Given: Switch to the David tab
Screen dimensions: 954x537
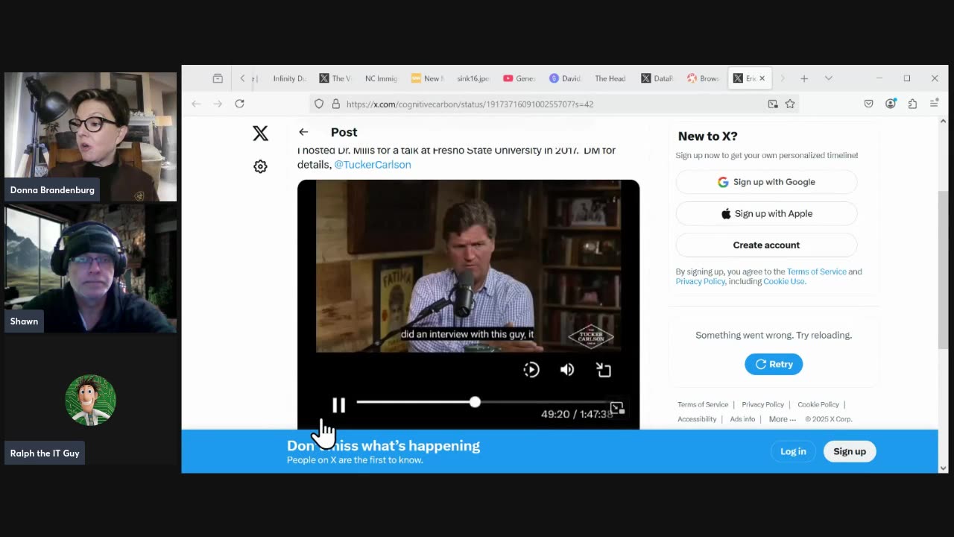Looking at the screenshot, I should [565, 78].
